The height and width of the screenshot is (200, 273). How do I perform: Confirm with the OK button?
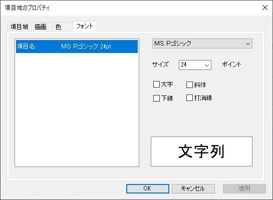coord(148,188)
